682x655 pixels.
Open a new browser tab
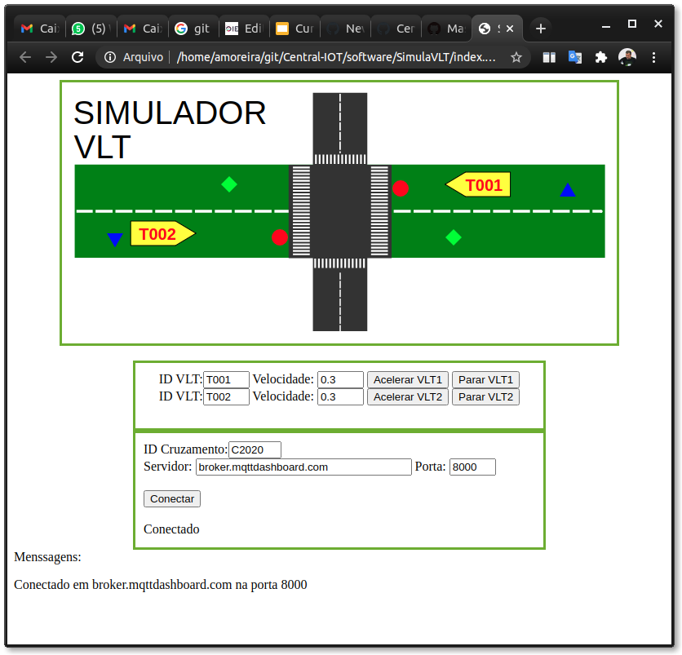[x=540, y=29]
